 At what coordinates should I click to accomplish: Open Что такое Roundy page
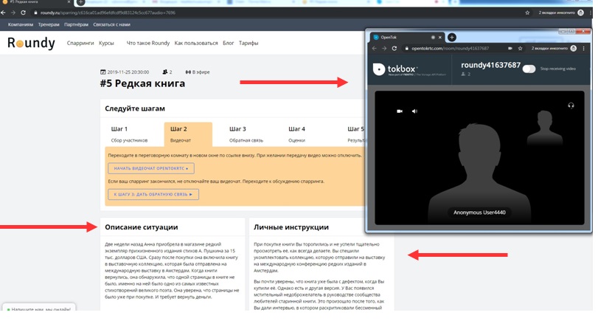[148, 43]
